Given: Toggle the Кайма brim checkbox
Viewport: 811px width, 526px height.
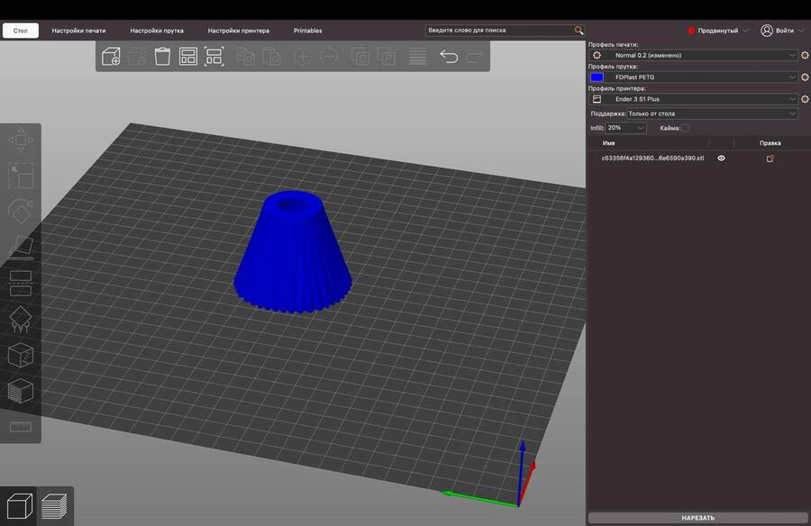Looking at the screenshot, I should tap(685, 128).
